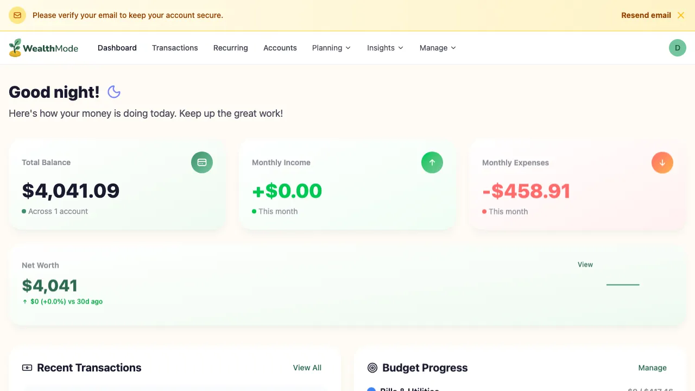The image size is (695, 391).
Task: Click the moon icon beside the greeting
Action: [114, 92]
